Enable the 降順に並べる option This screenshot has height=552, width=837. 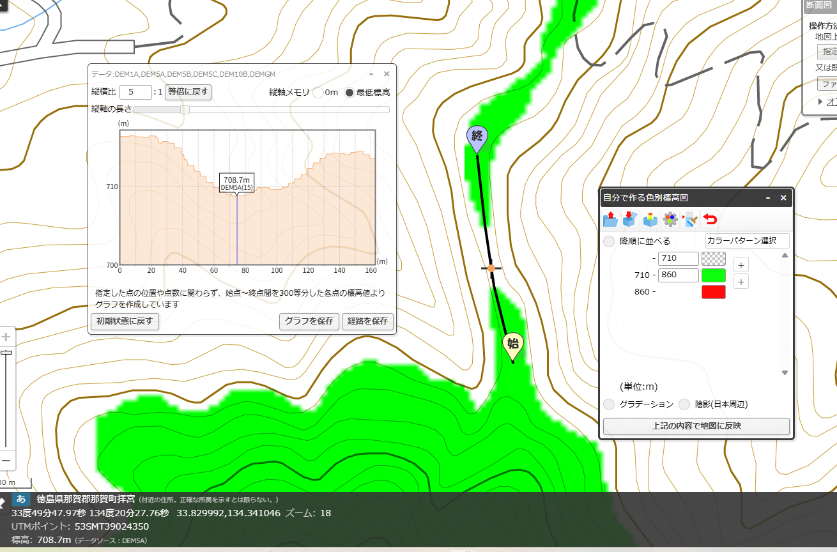click(609, 241)
